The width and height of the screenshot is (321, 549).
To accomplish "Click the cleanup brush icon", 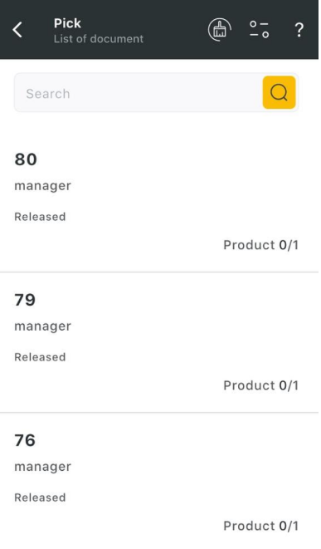I will [x=220, y=29].
